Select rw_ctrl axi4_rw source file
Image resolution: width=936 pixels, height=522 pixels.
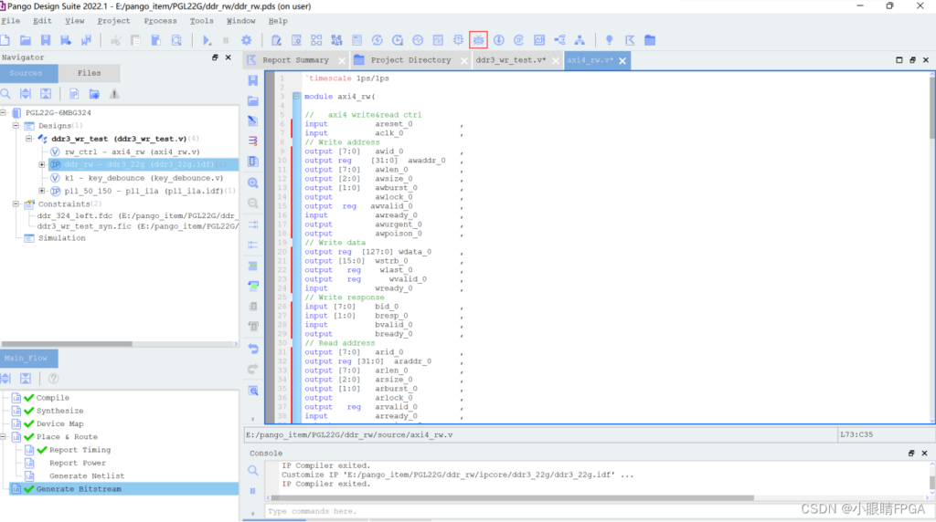[x=132, y=151]
